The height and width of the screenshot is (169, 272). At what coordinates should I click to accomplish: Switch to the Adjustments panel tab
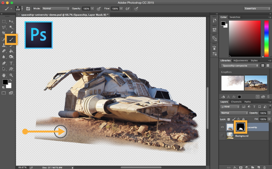click(x=240, y=60)
